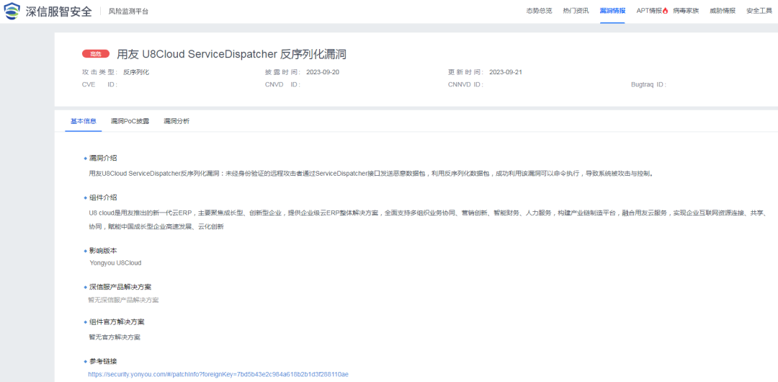Open the APT情报 menu item
This screenshot has width=778, height=382.
click(x=649, y=11)
